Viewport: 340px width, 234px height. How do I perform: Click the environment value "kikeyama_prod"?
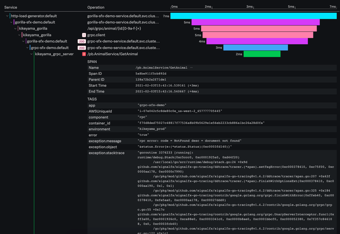[x=152, y=129]
